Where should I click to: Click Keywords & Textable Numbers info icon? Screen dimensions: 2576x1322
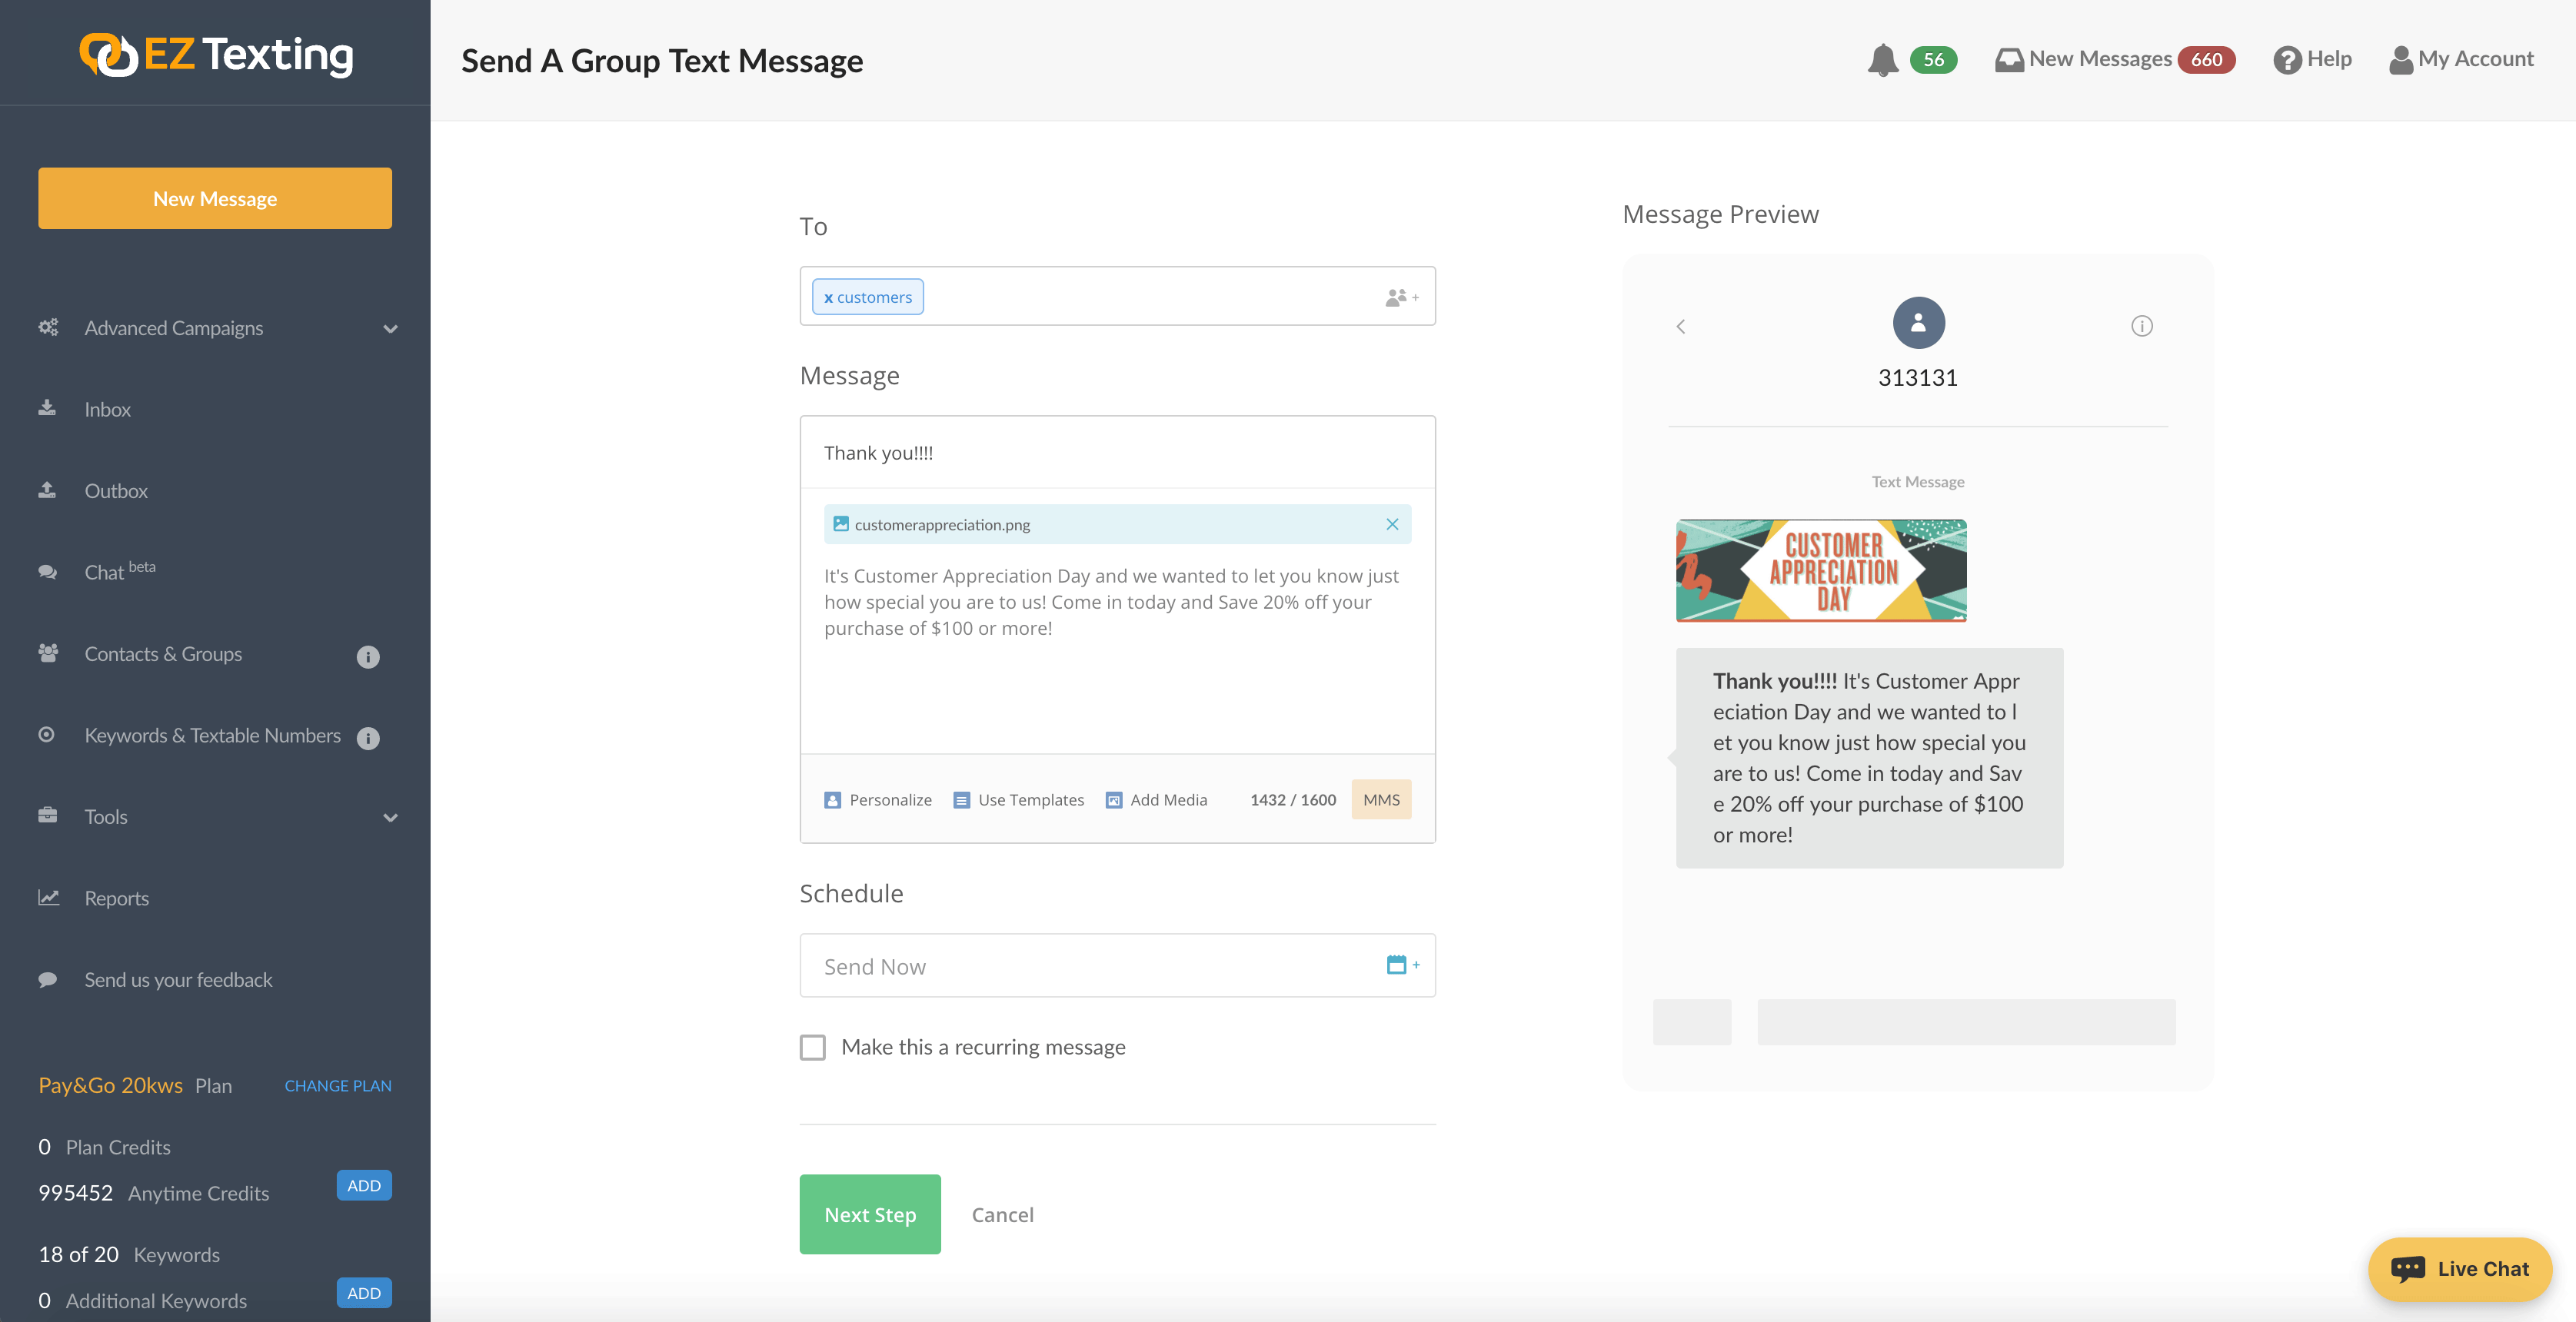(x=368, y=737)
